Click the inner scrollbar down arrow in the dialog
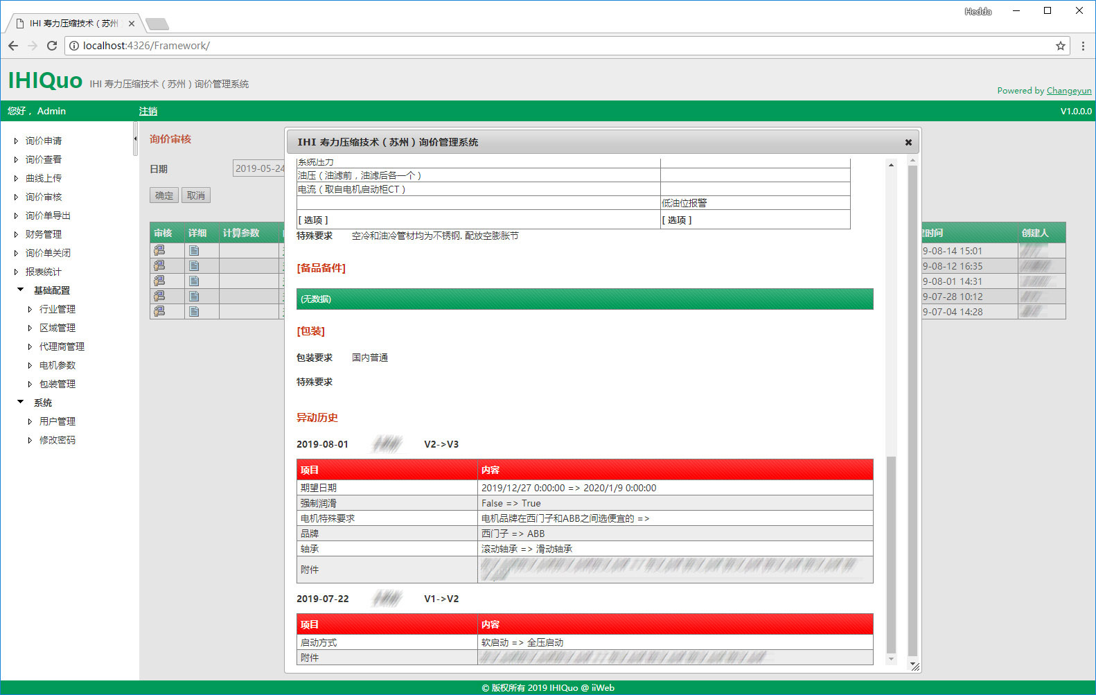Viewport: 1096px width, 695px height. click(x=891, y=659)
